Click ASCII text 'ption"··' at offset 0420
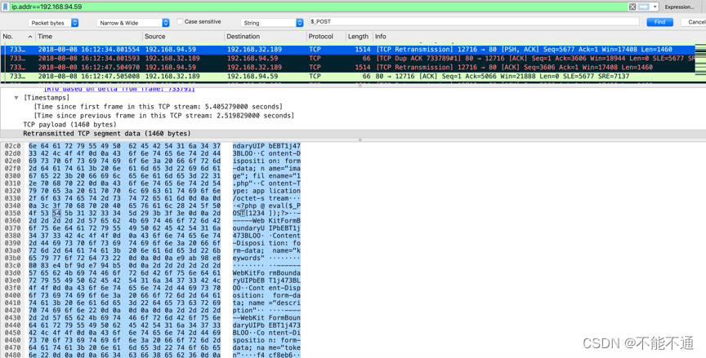 [x=249, y=311]
